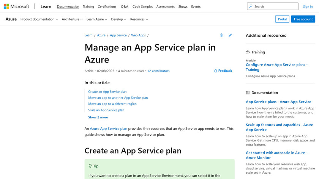Expand the Product documentation dropdown
Viewport: 319px width, 179px height.
[x=39, y=19]
